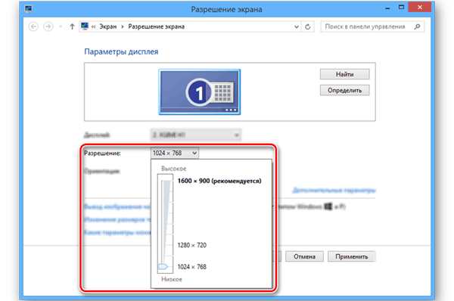Open the 1024 × 768 resolution dropdown
Screen dimensions: 454x301
pos(175,153)
